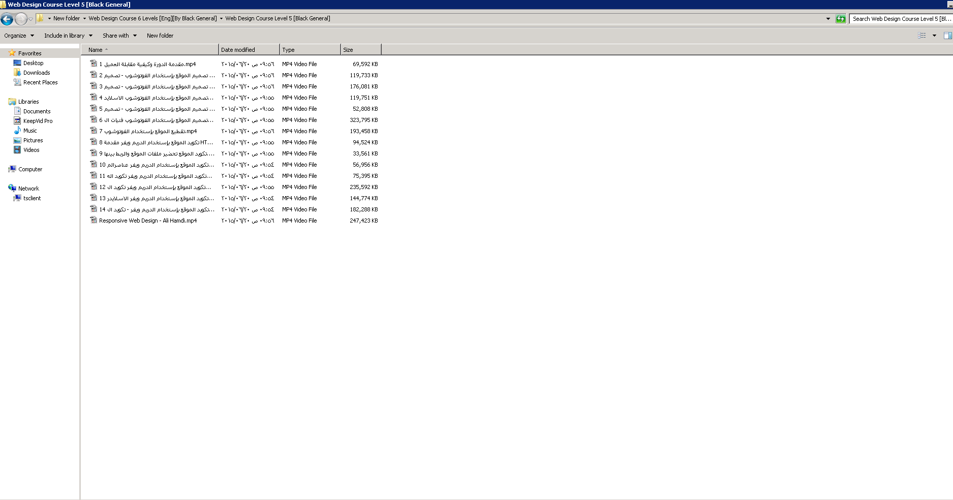The width and height of the screenshot is (953, 500).
Task: Click the Computer icon in sidebar
Action: tap(12, 169)
